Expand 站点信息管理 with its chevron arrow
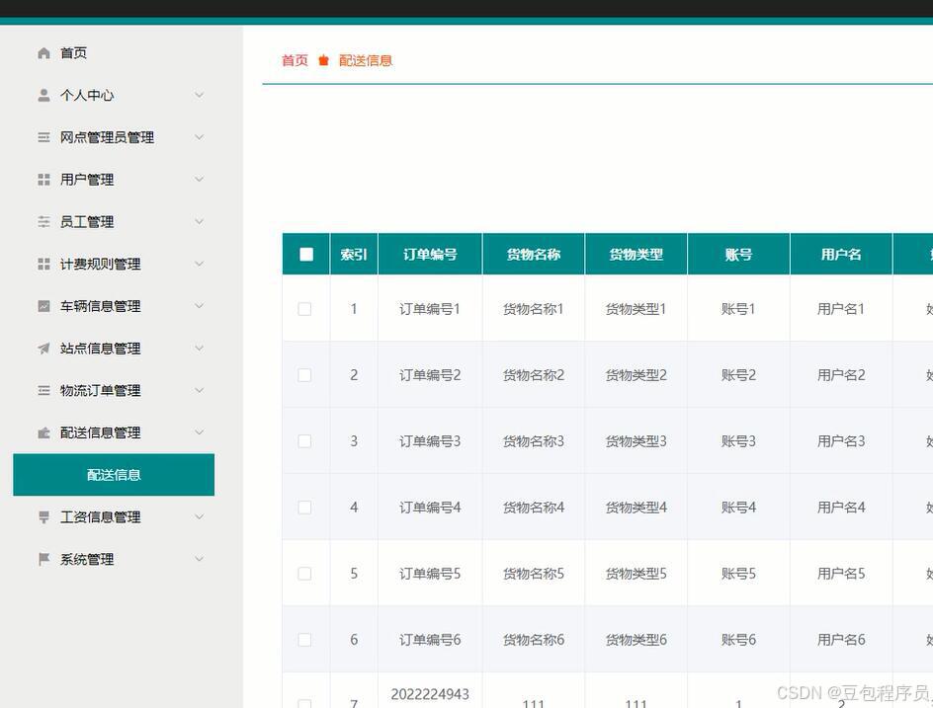Viewport: 933px width, 708px height. coord(200,349)
